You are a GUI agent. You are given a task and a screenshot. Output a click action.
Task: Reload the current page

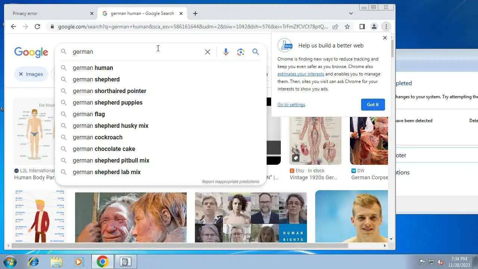pos(37,27)
